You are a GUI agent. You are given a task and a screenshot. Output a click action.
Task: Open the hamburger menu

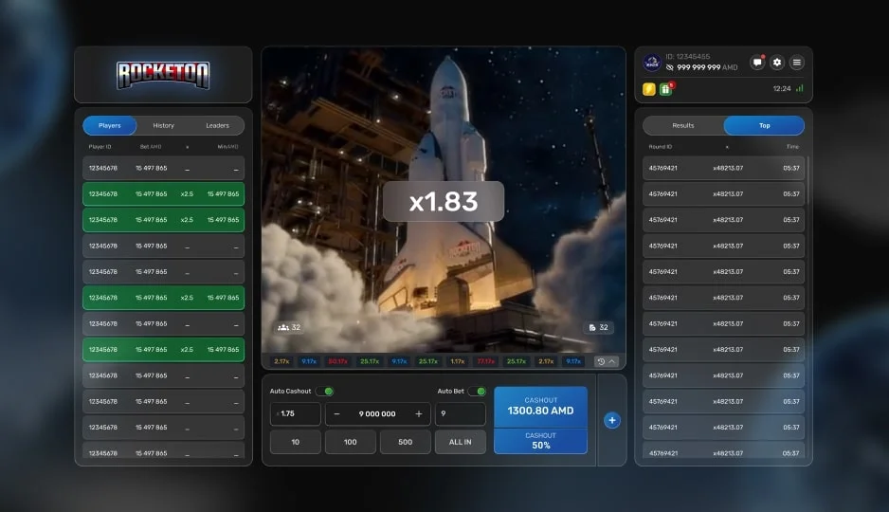click(x=796, y=63)
